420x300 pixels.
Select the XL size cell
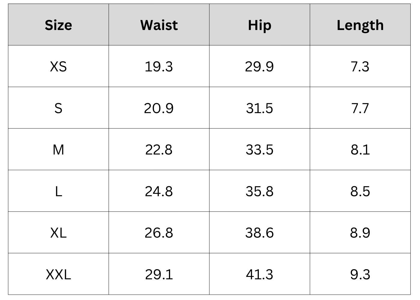[x=58, y=232]
